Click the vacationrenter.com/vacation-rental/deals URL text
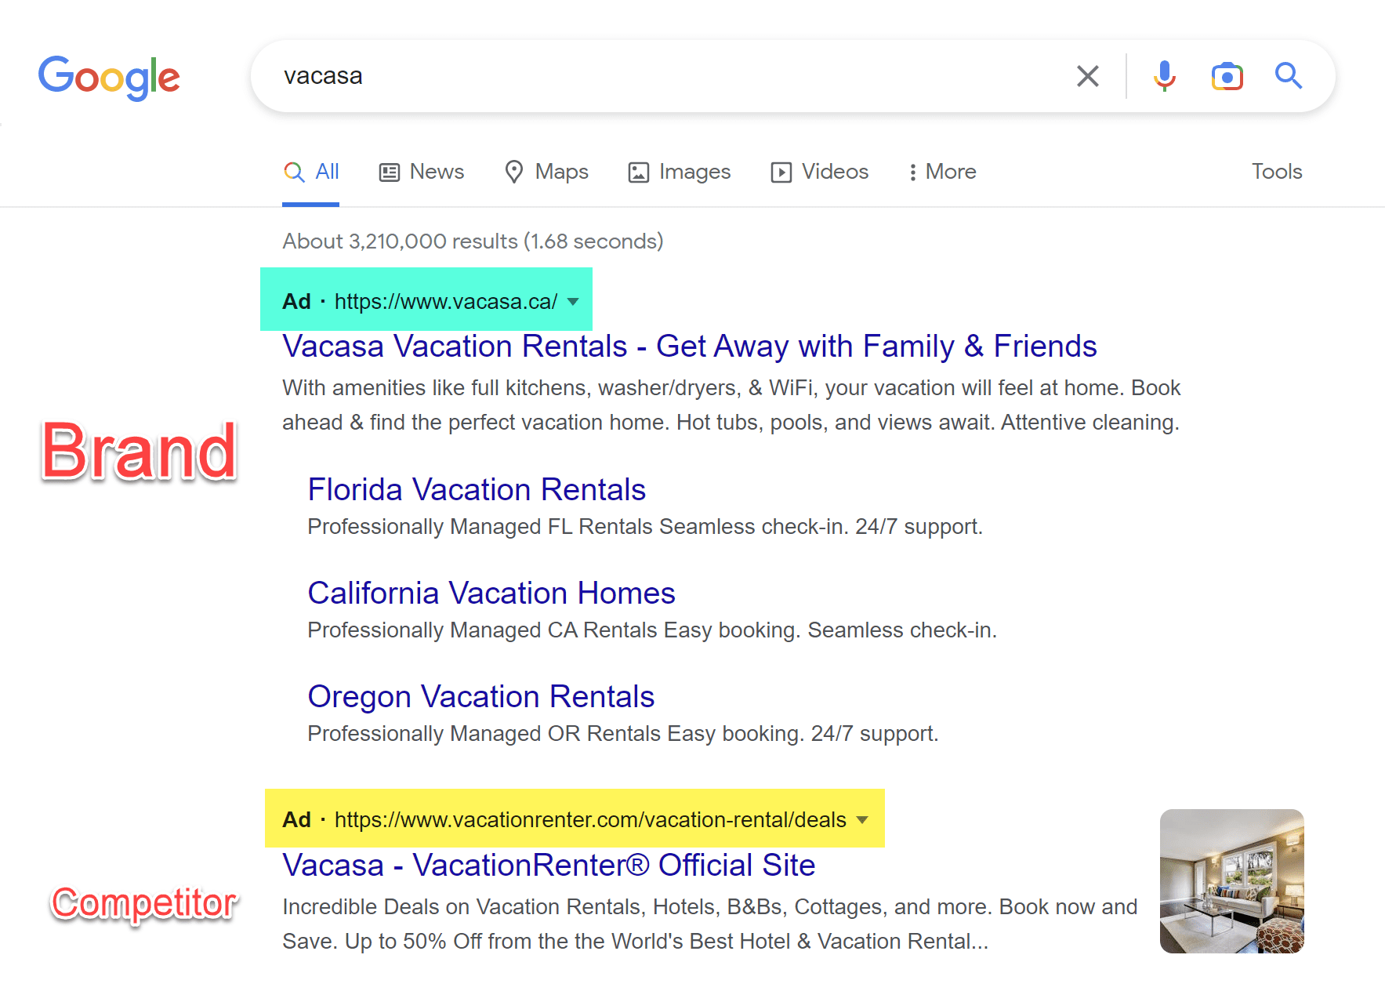The height and width of the screenshot is (1002, 1385). pyautogui.click(x=590, y=820)
